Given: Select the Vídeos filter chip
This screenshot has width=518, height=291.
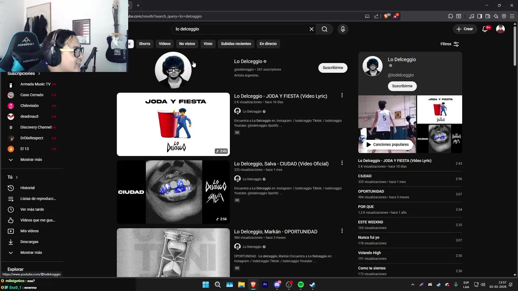Looking at the screenshot, I should tap(165, 44).
